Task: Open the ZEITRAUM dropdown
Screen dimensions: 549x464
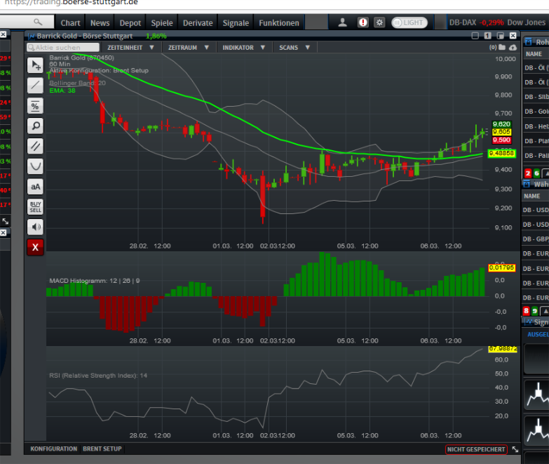Action: point(188,47)
